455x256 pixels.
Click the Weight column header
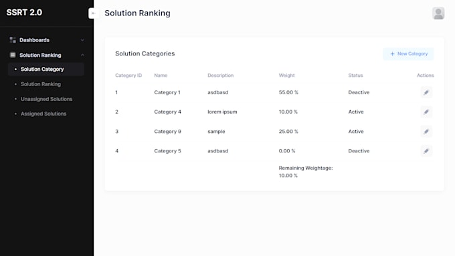(286, 76)
